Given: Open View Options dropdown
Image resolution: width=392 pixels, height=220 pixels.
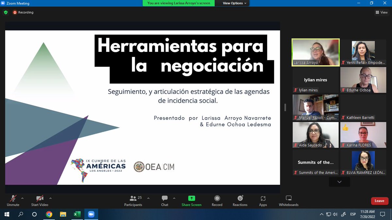Looking at the screenshot, I should point(235,3).
